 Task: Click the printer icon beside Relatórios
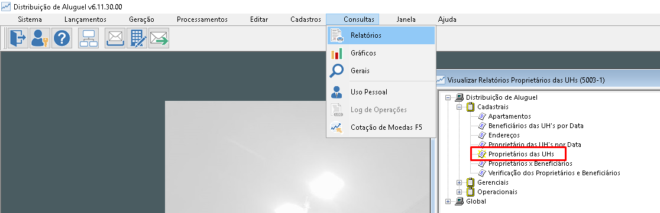[x=337, y=35]
